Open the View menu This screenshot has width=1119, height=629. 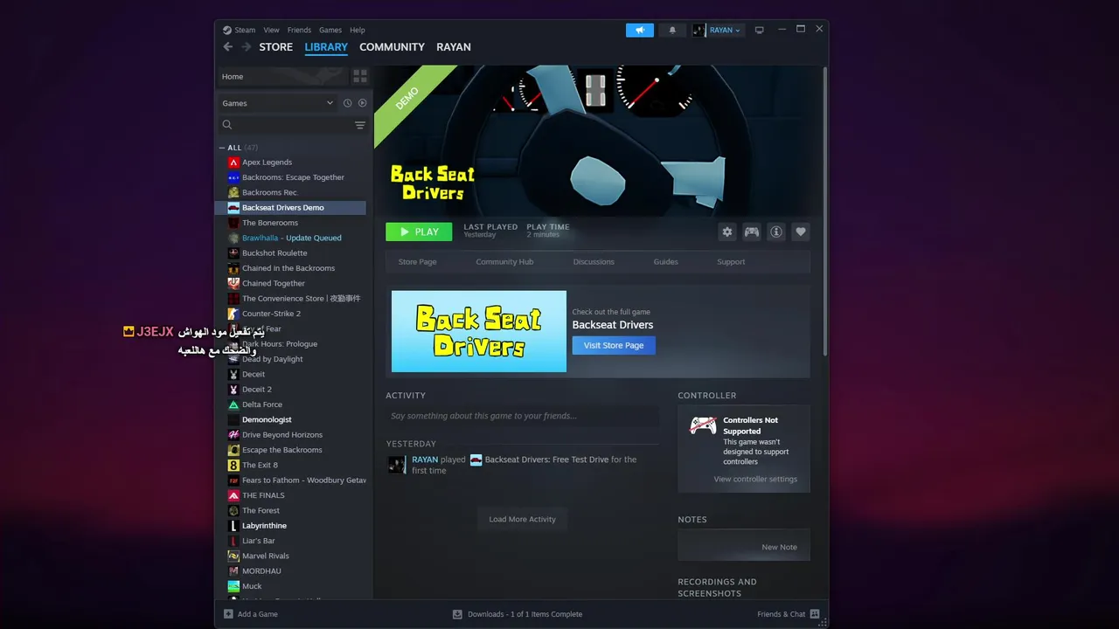(272, 30)
